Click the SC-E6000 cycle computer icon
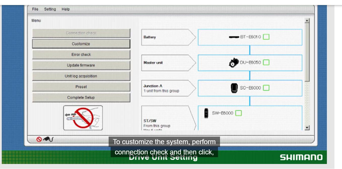The height and width of the screenshot is (169, 342). point(234,88)
